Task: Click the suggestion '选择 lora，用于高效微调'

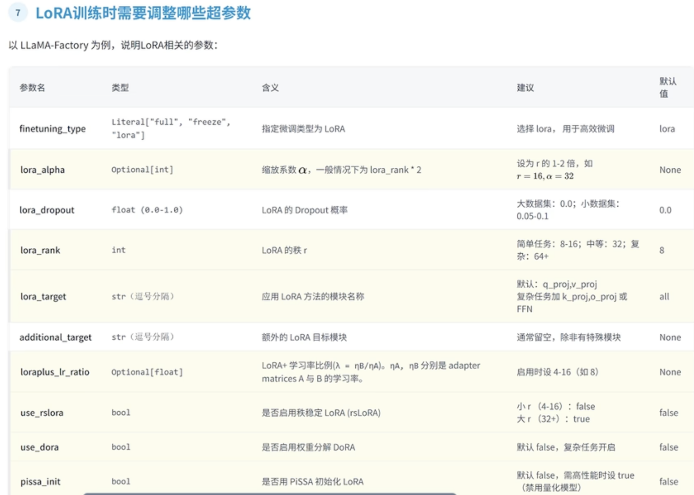Action: tap(565, 129)
